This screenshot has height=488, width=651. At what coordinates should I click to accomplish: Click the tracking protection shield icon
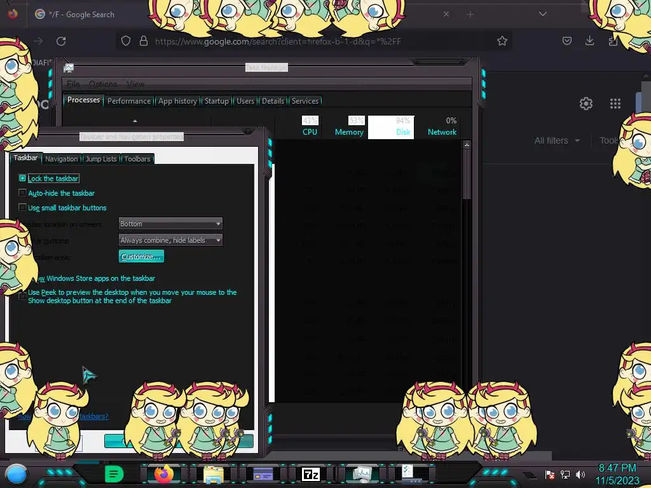coord(126,41)
